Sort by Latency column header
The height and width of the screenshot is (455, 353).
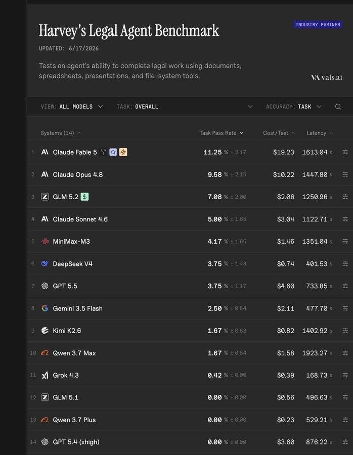coord(320,133)
